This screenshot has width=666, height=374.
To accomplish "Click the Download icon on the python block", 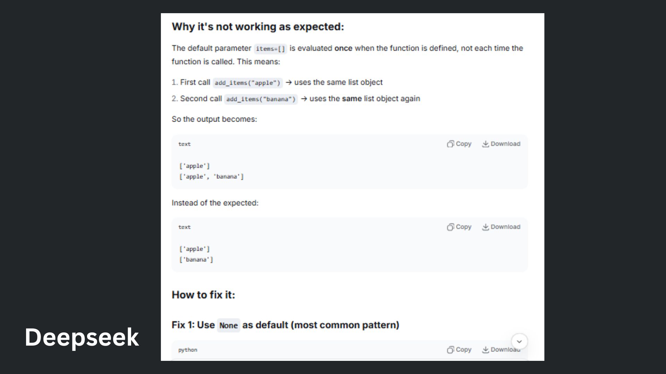I will (485, 350).
